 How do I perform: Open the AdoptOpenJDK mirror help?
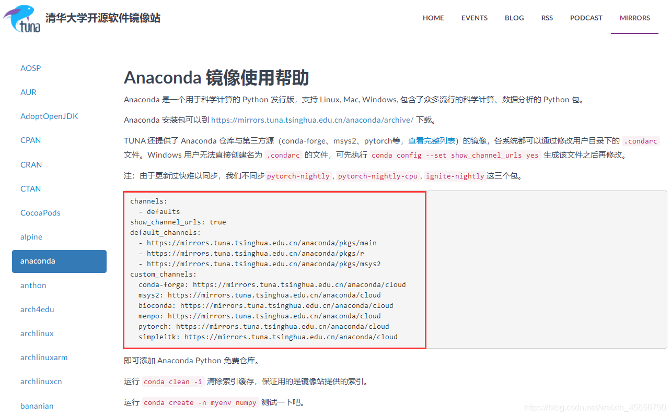tap(49, 116)
